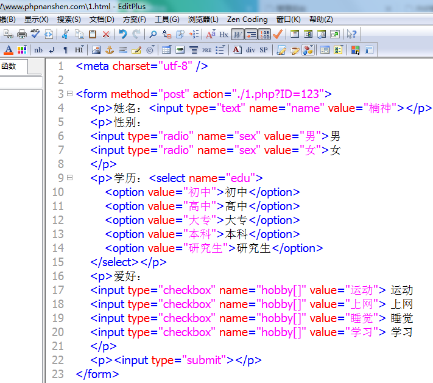The width and height of the screenshot is (433, 383).
Task: Open the bulleted list dropdown
Action: pos(220,50)
